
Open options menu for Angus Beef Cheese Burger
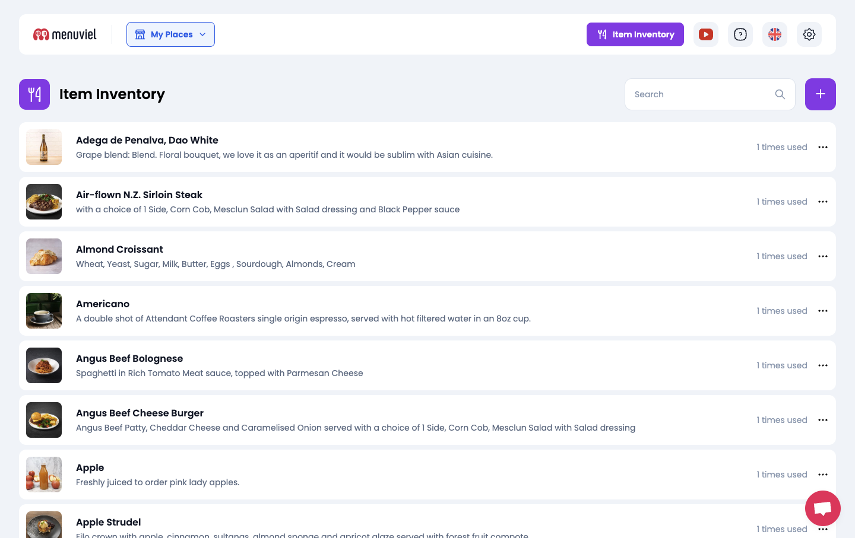pos(822,420)
